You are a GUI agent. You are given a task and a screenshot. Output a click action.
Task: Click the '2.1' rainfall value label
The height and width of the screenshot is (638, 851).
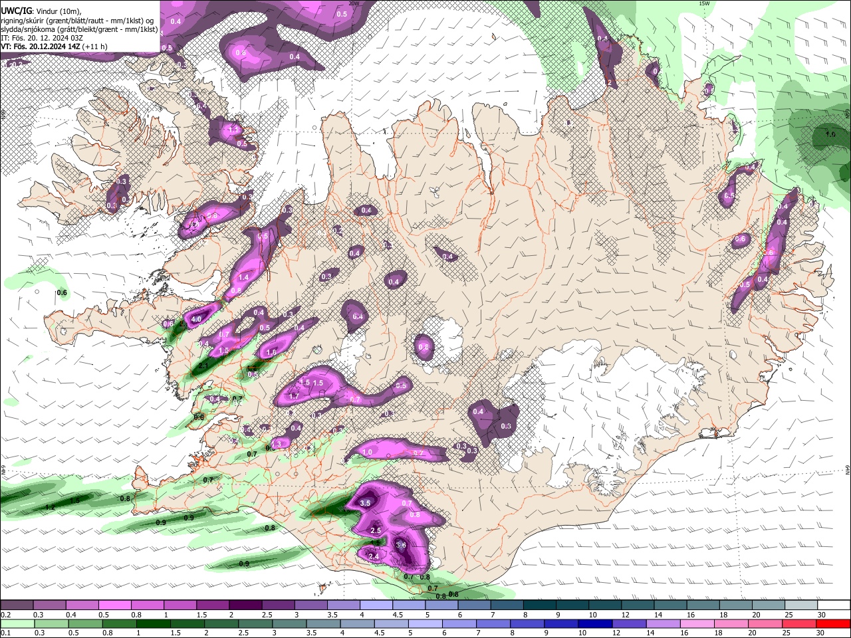[204, 366]
